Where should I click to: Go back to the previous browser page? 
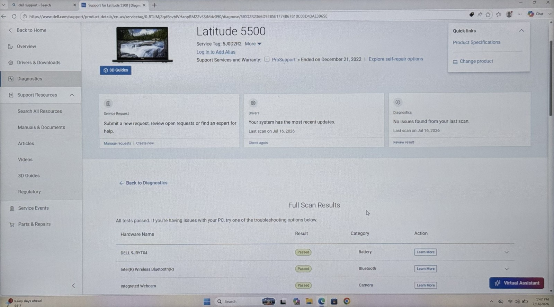pyautogui.click(x=4, y=16)
